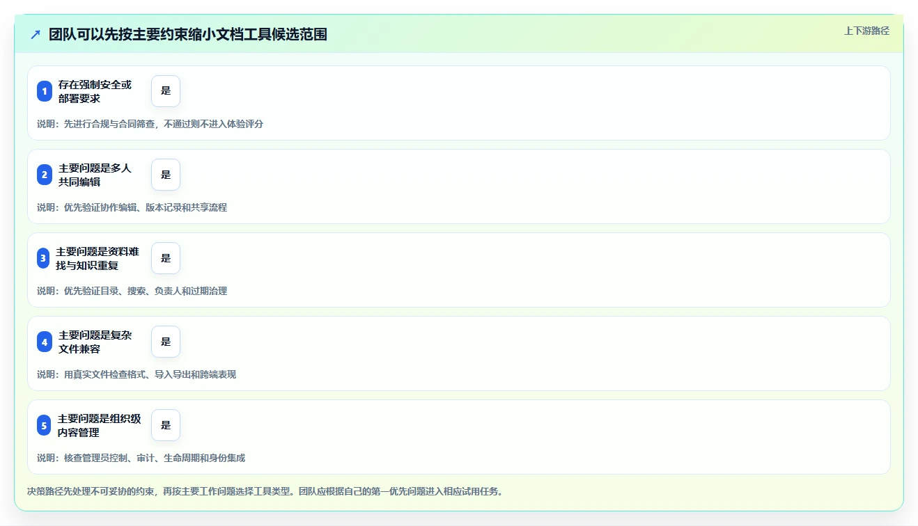
Task: Click step number 3 badge
Action: [43, 258]
